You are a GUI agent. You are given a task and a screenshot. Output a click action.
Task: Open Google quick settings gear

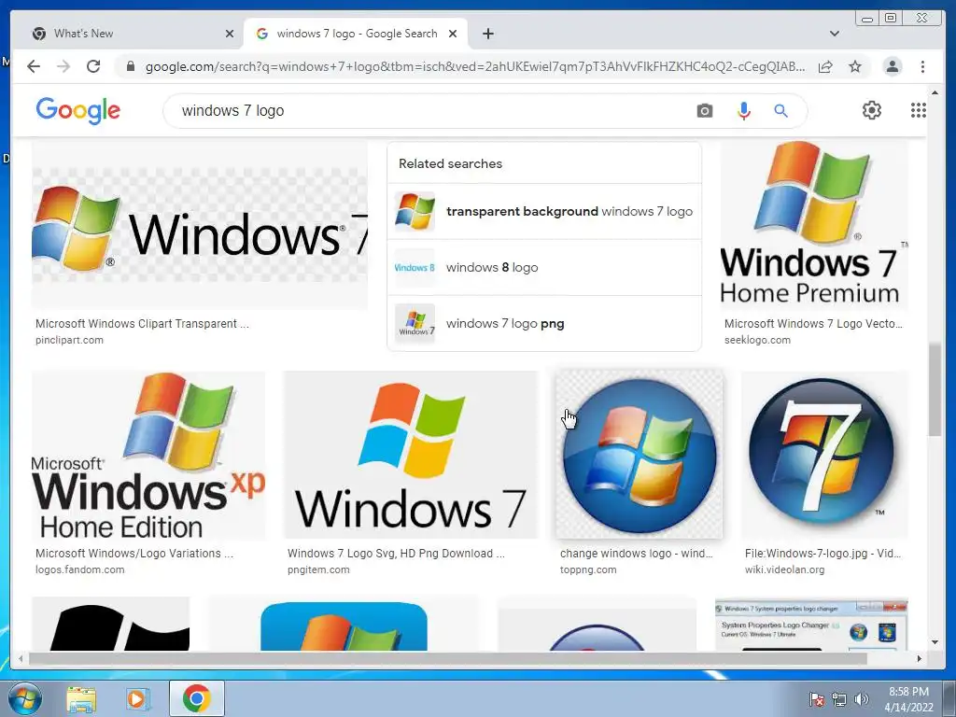[872, 110]
